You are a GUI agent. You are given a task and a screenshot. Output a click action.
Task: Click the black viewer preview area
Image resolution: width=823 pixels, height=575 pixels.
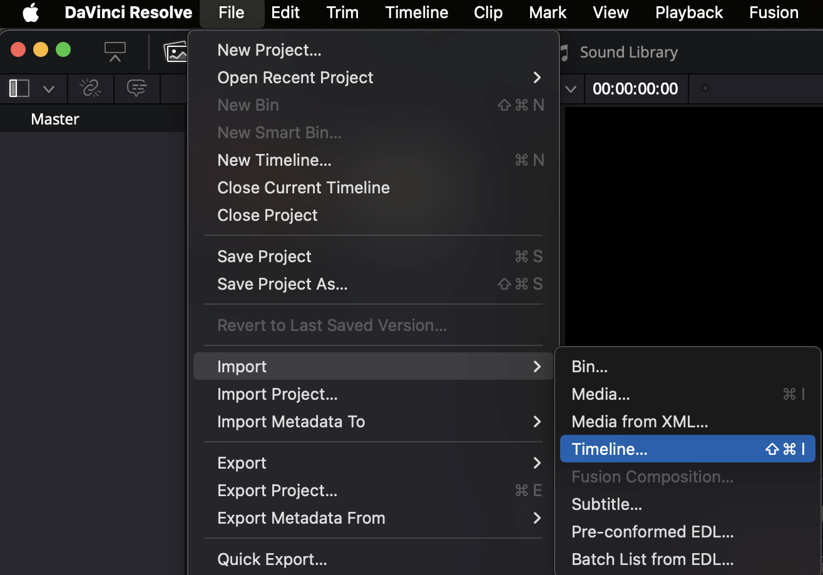[x=693, y=225]
